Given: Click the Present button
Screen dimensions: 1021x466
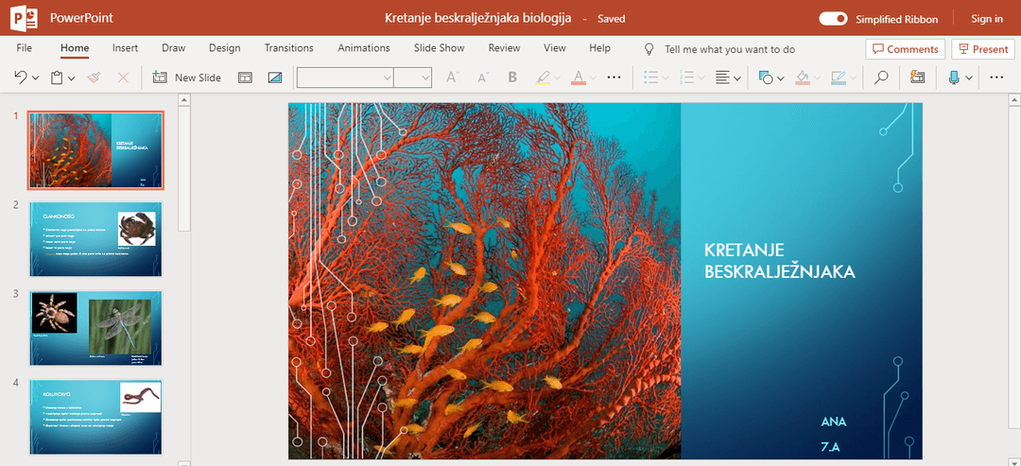Looking at the screenshot, I should pyautogui.click(x=981, y=49).
